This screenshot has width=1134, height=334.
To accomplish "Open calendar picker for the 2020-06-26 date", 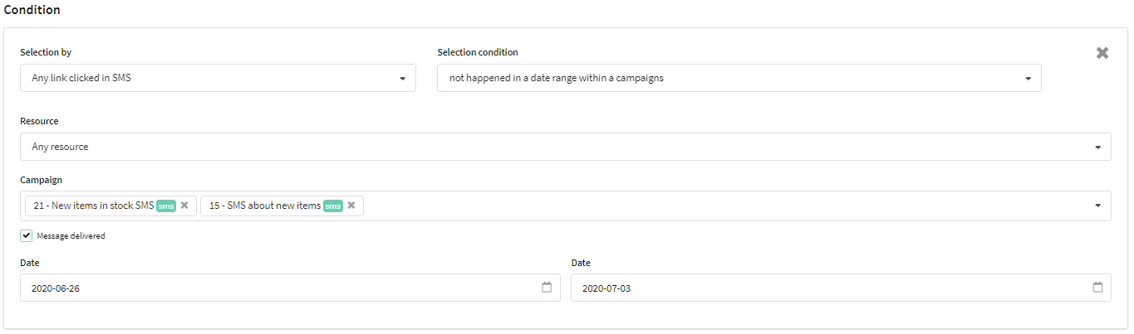I will (x=547, y=288).
